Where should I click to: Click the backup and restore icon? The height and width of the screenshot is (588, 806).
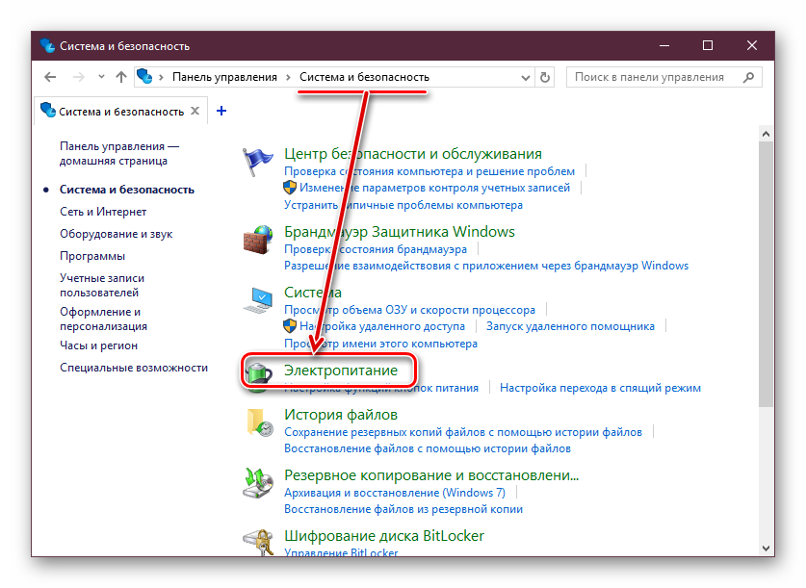coord(257,483)
